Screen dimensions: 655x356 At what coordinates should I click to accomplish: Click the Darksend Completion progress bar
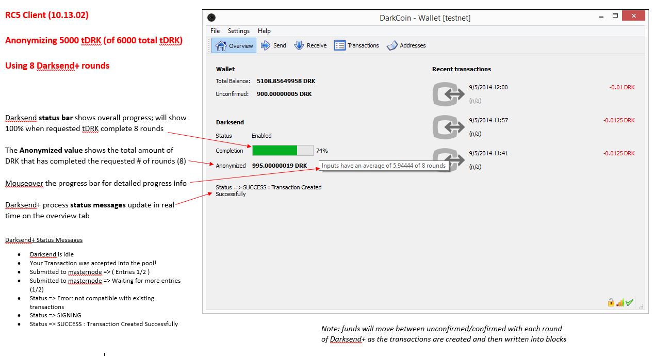tap(283, 151)
